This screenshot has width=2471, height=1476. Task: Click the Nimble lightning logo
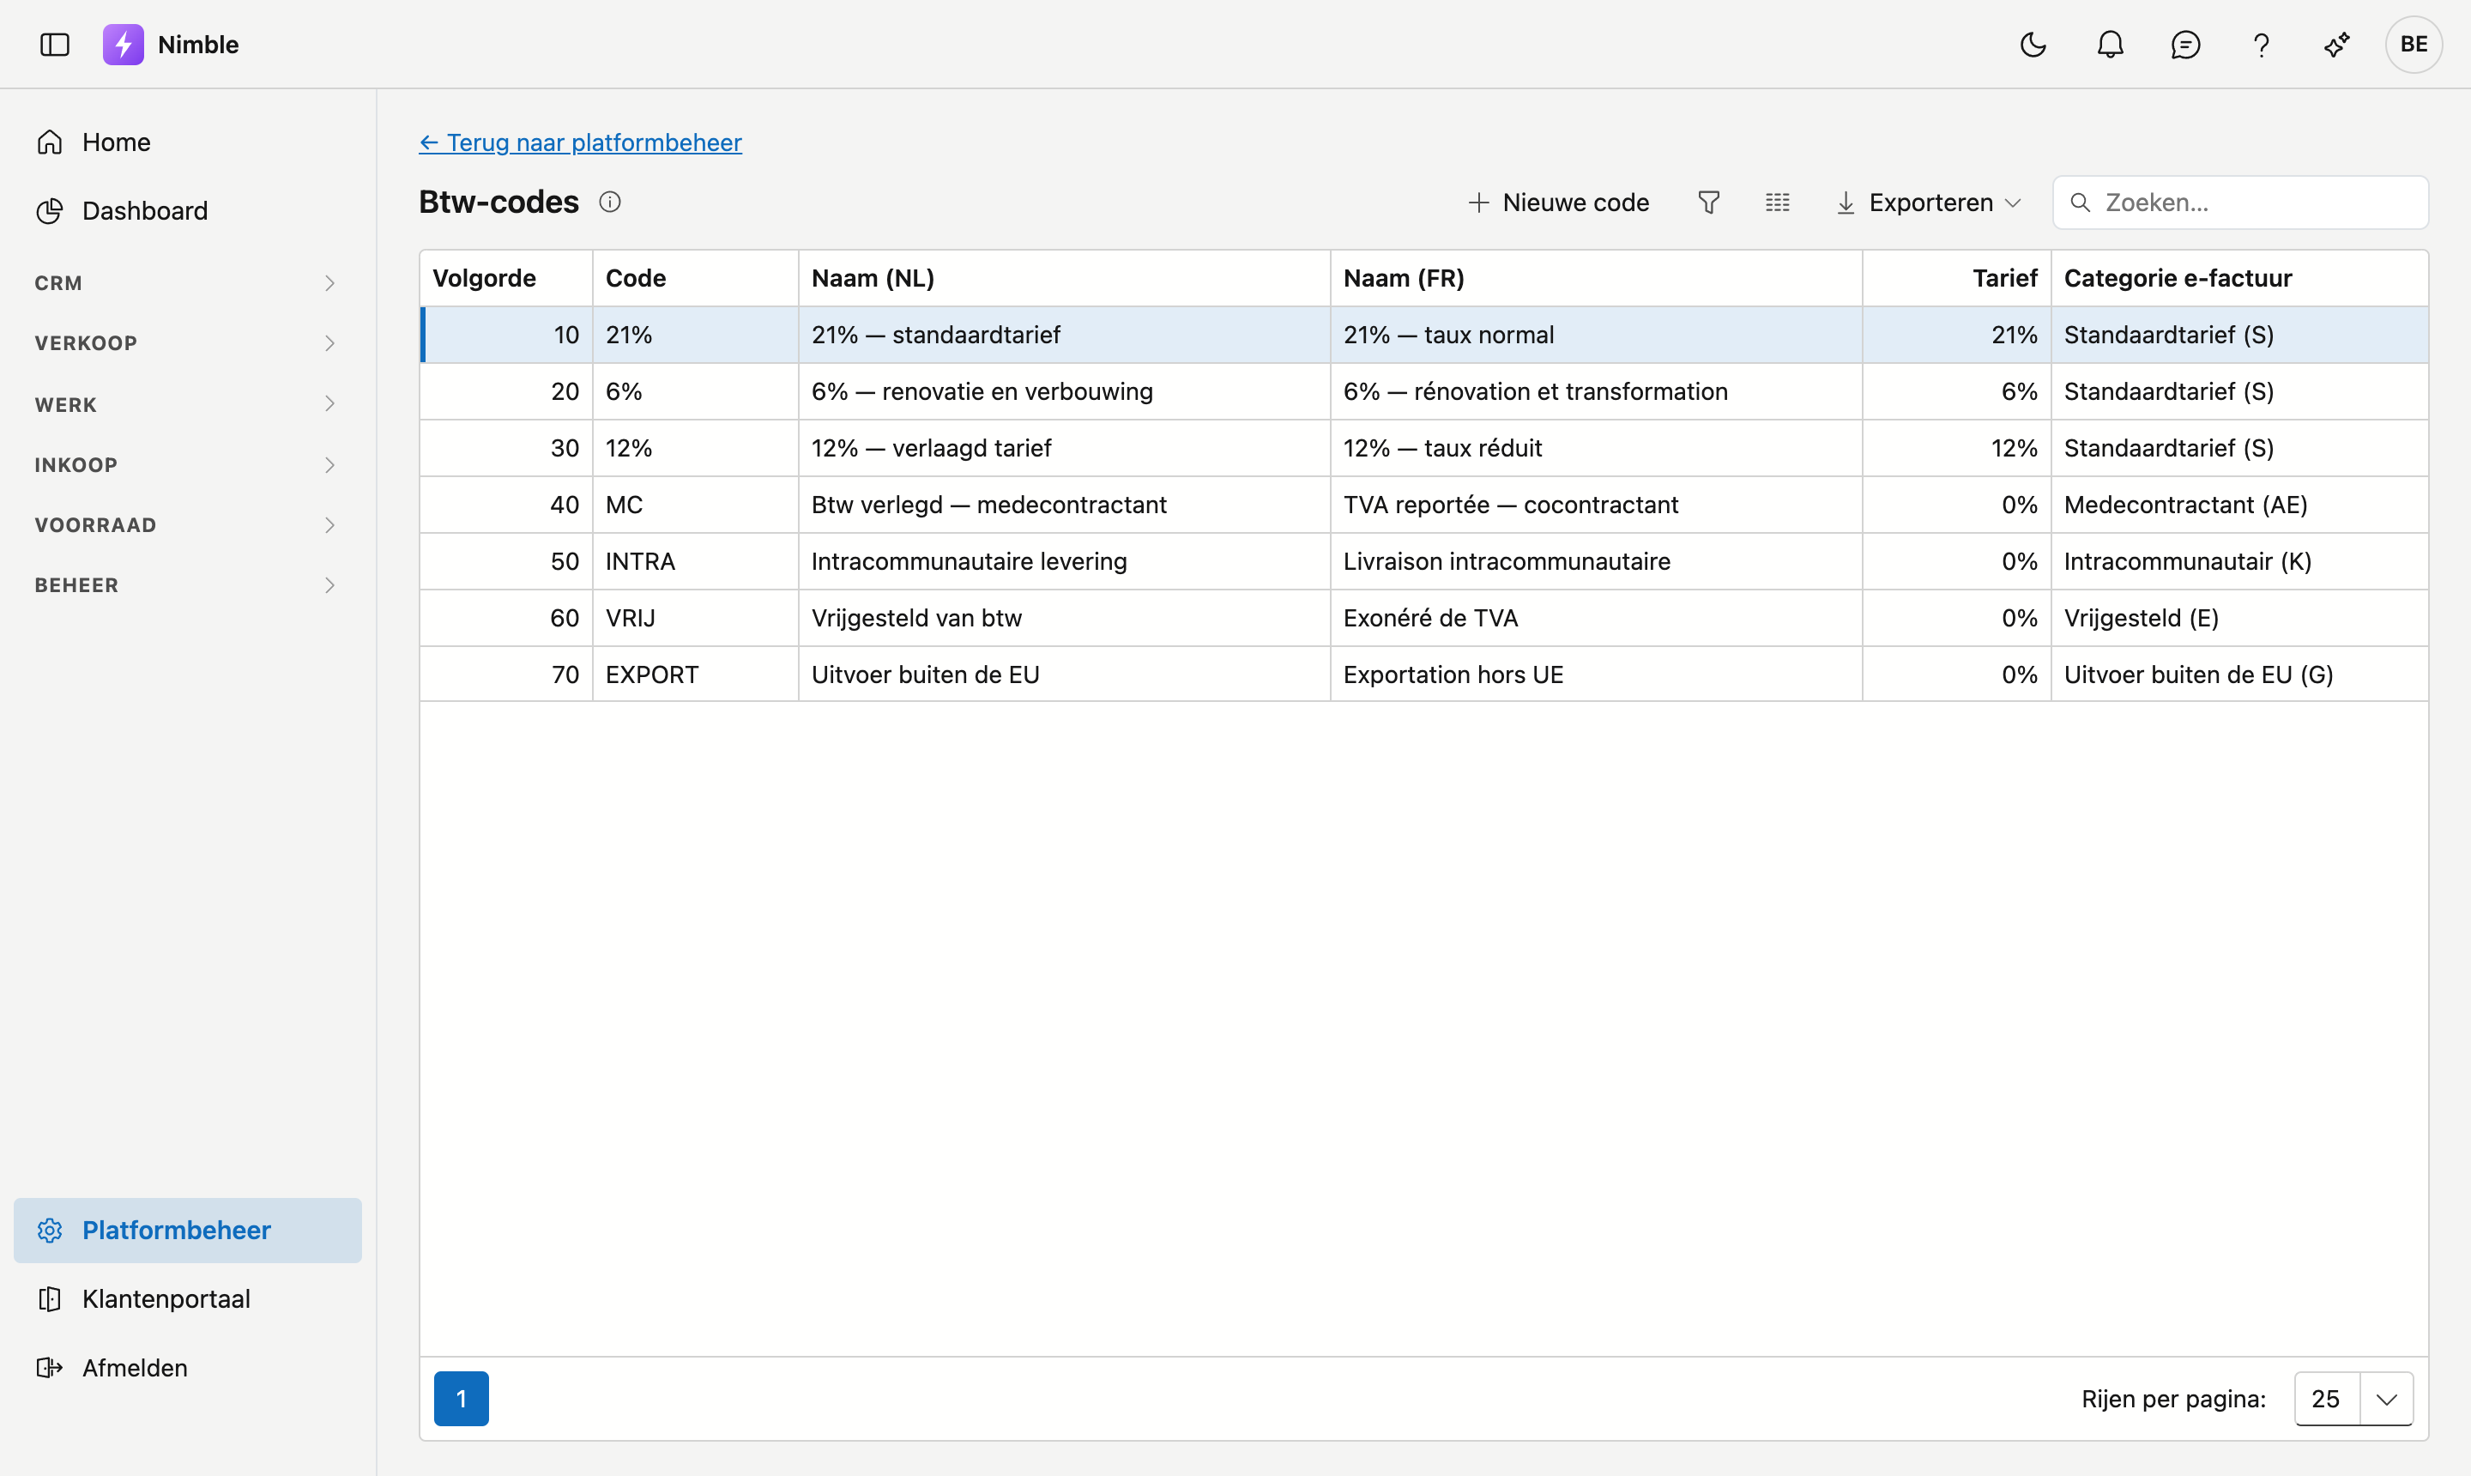click(x=124, y=45)
